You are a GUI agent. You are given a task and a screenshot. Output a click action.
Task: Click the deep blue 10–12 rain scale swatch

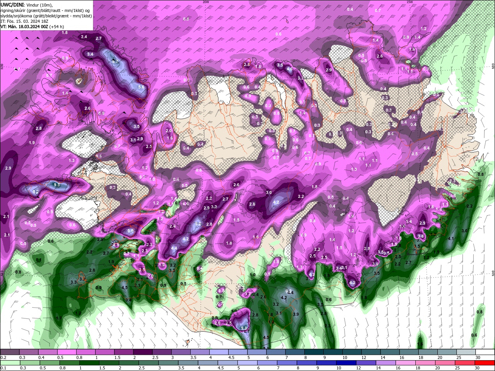345,363
